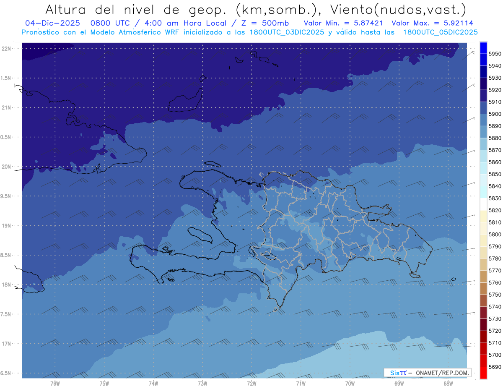The width and height of the screenshot is (503, 389).
Task: Click the '22N' latitude label
Action: 6,49
